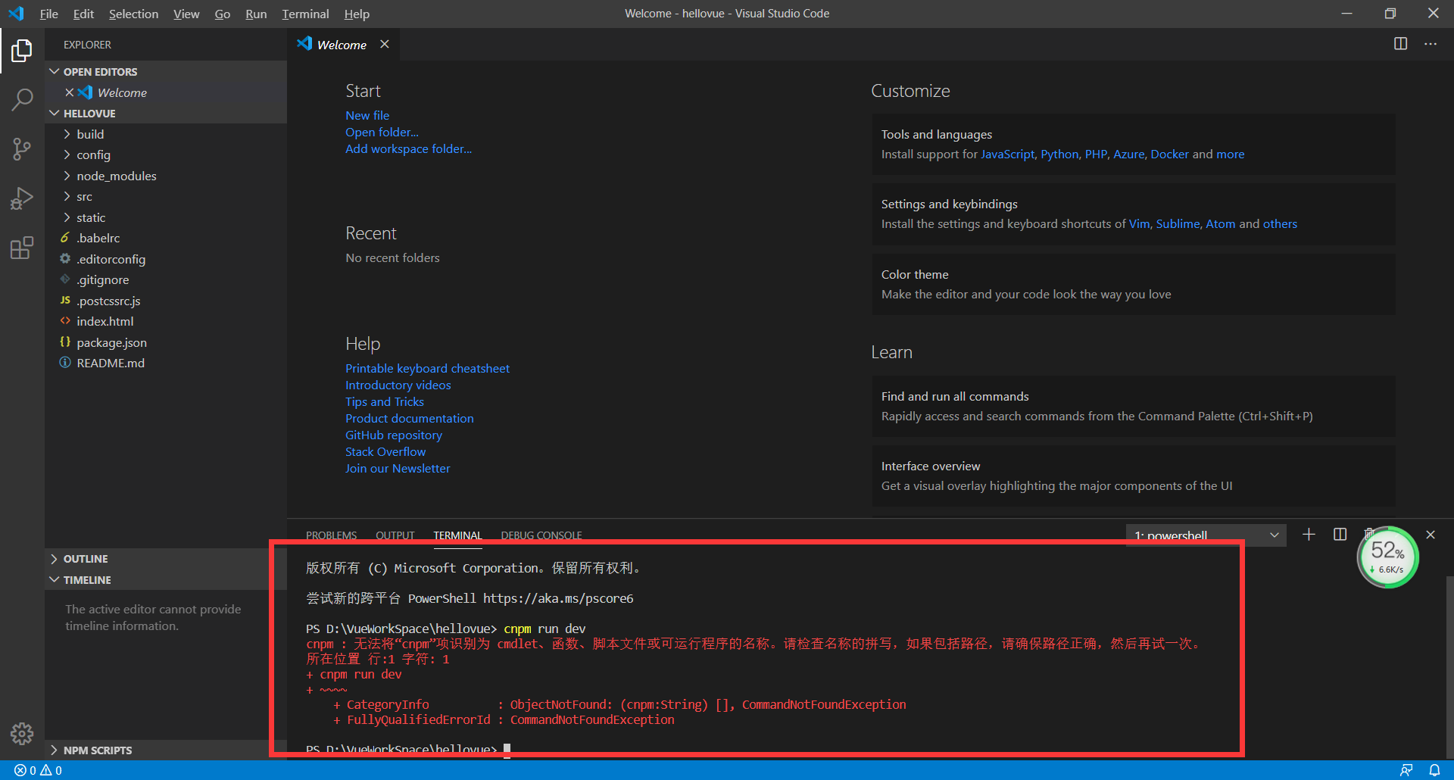
Task: Click the split editor right icon
Action: [1400, 44]
